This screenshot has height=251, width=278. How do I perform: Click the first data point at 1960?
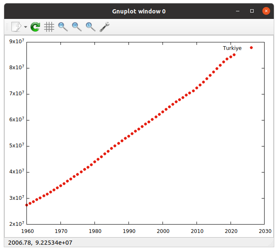pyautogui.click(x=27, y=205)
